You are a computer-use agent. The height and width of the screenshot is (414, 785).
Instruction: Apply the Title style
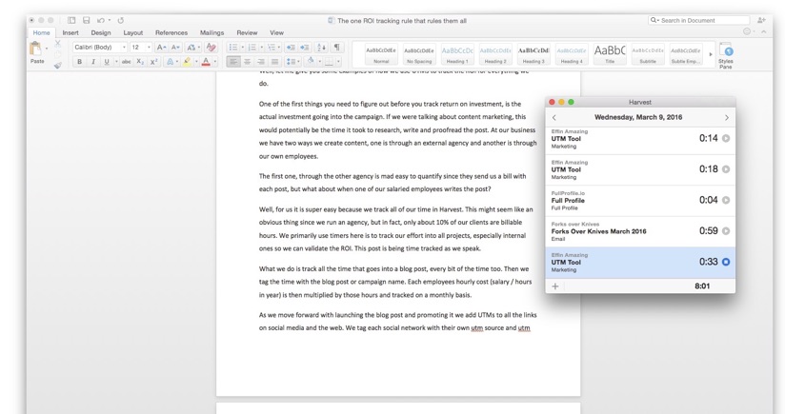point(610,54)
